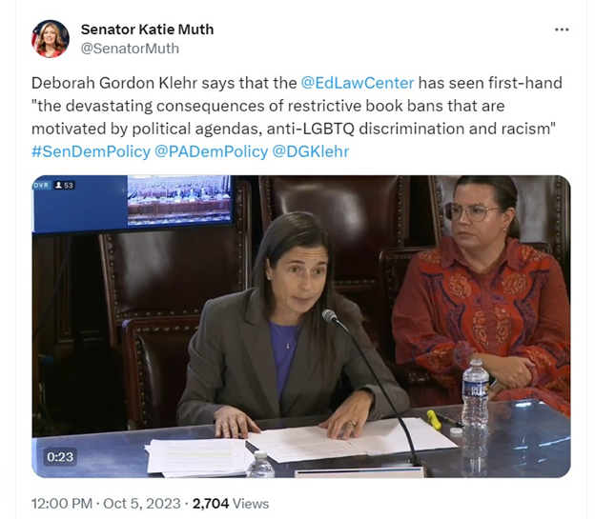The height and width of the screenshot is (519, 595).
Task: Click the Oct 5, 2023 date
Action: point(141,504)
